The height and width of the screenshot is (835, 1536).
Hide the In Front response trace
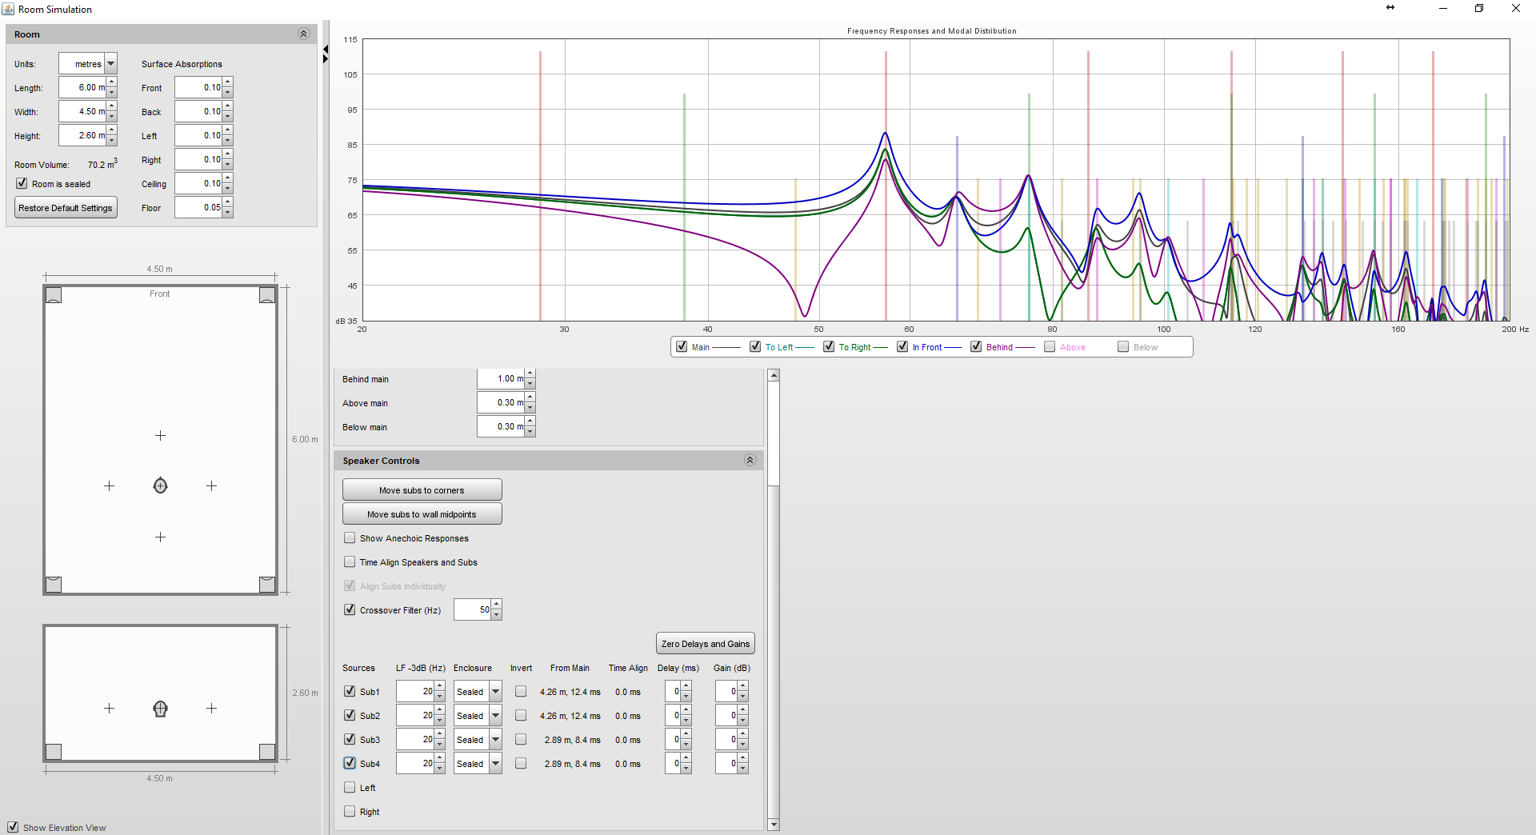click(x=902, y=346)
